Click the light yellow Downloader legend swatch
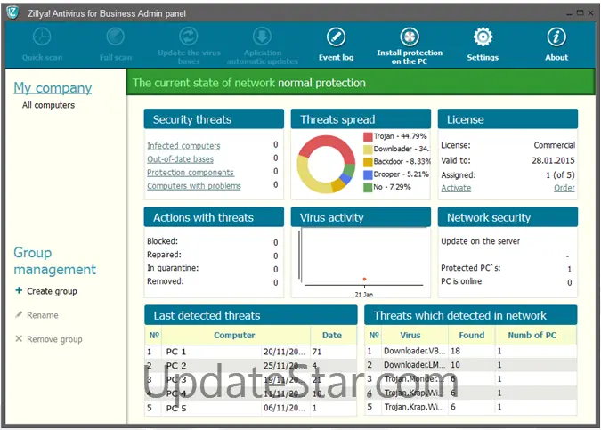 pyautogui.click(x=368, y=149)
